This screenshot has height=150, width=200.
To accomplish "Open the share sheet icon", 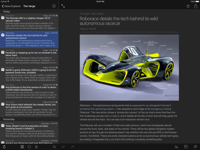I will [196, 6].
